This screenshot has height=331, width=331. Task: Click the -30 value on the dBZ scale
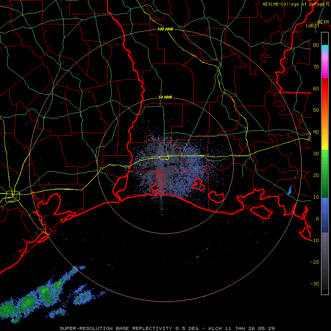click(314, 284)
